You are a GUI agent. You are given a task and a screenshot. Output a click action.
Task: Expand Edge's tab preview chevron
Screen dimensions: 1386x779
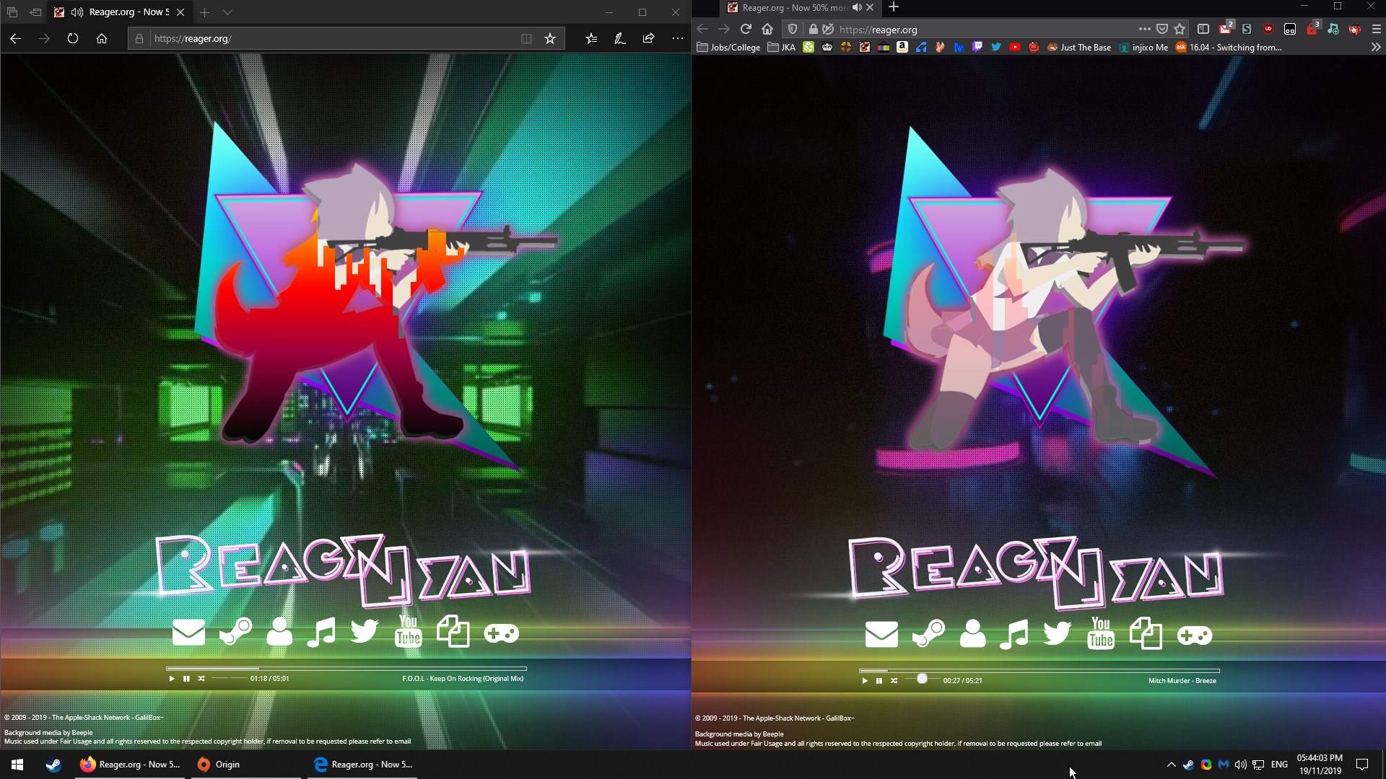click(227, 12)
